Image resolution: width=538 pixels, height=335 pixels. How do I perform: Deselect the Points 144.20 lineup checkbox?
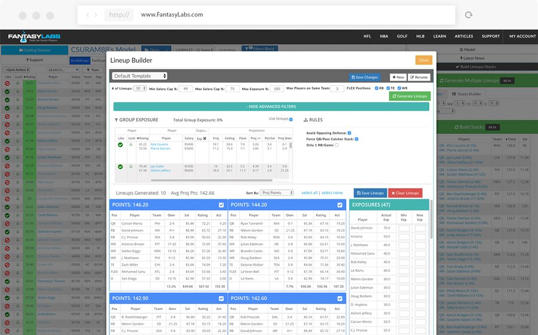(340, 205)
